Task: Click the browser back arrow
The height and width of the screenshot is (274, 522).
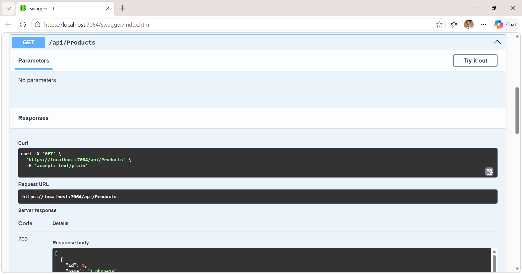Action: point(8,24)
